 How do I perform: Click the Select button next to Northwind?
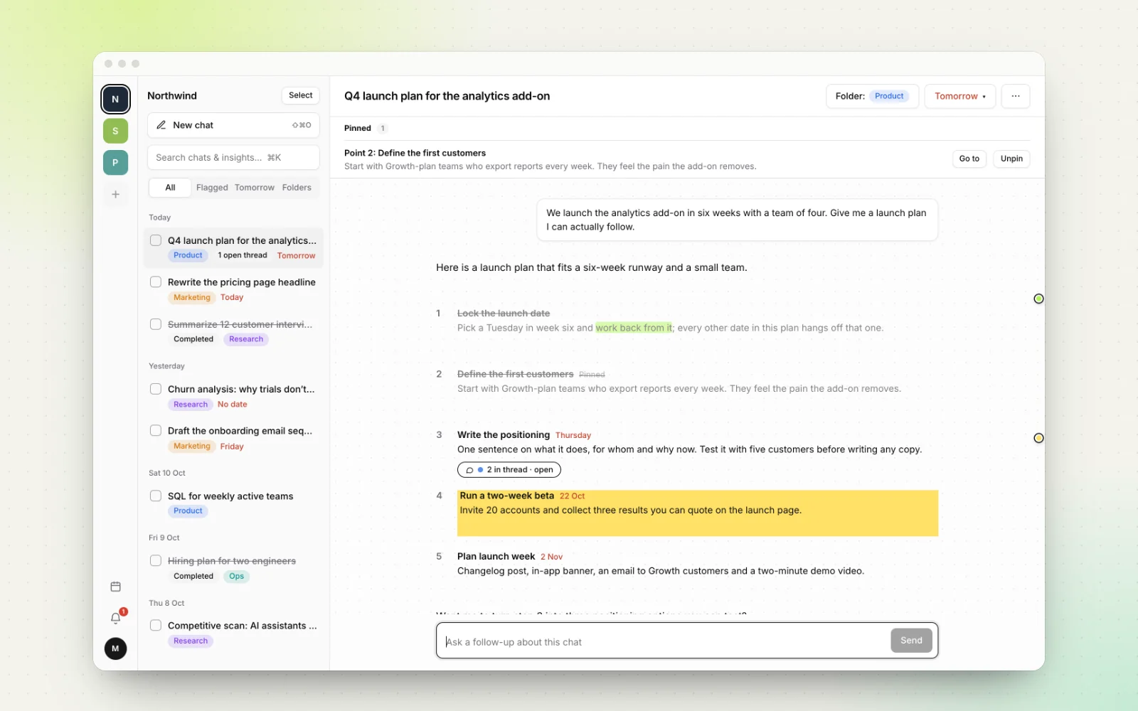(x=301, y=95)
